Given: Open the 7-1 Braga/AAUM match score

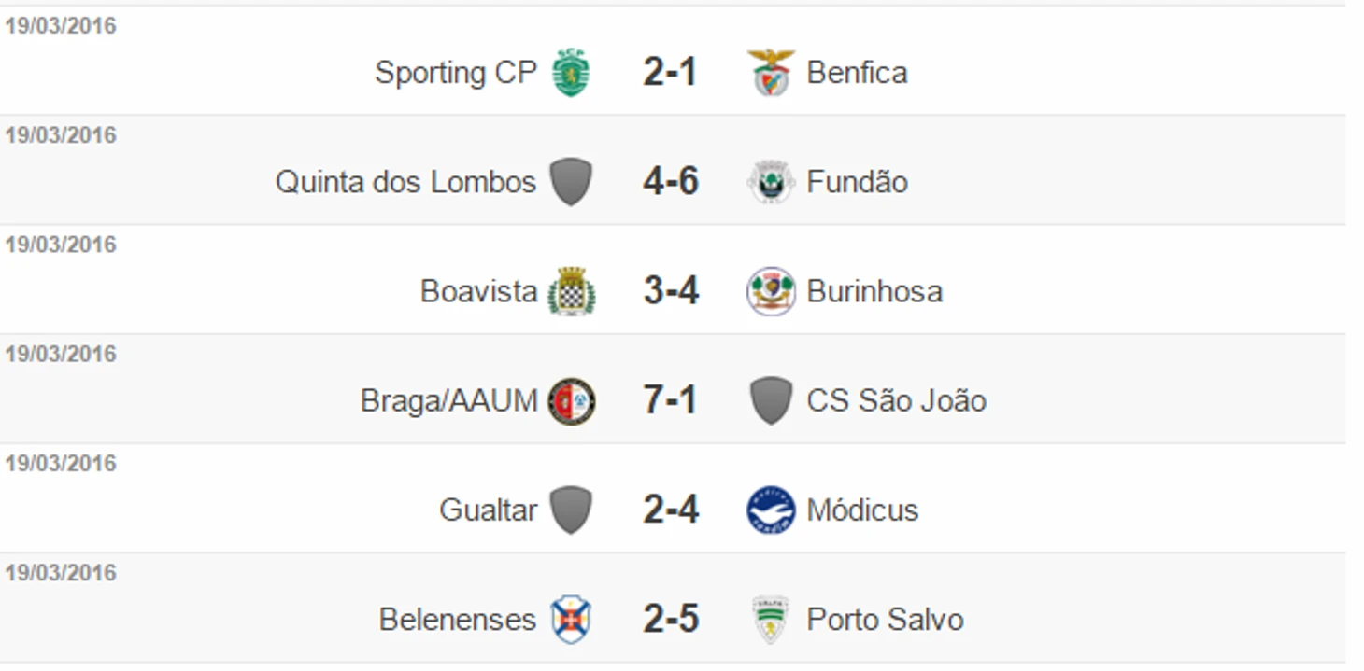Looking at the screenshot, I should click(x=670, y=401).
